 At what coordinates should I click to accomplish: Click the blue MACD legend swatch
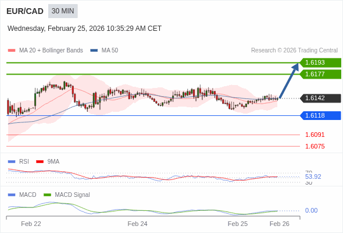[x=12, y=195]
